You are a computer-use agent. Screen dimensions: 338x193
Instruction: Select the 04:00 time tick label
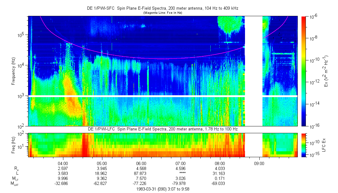pos(63,163)
